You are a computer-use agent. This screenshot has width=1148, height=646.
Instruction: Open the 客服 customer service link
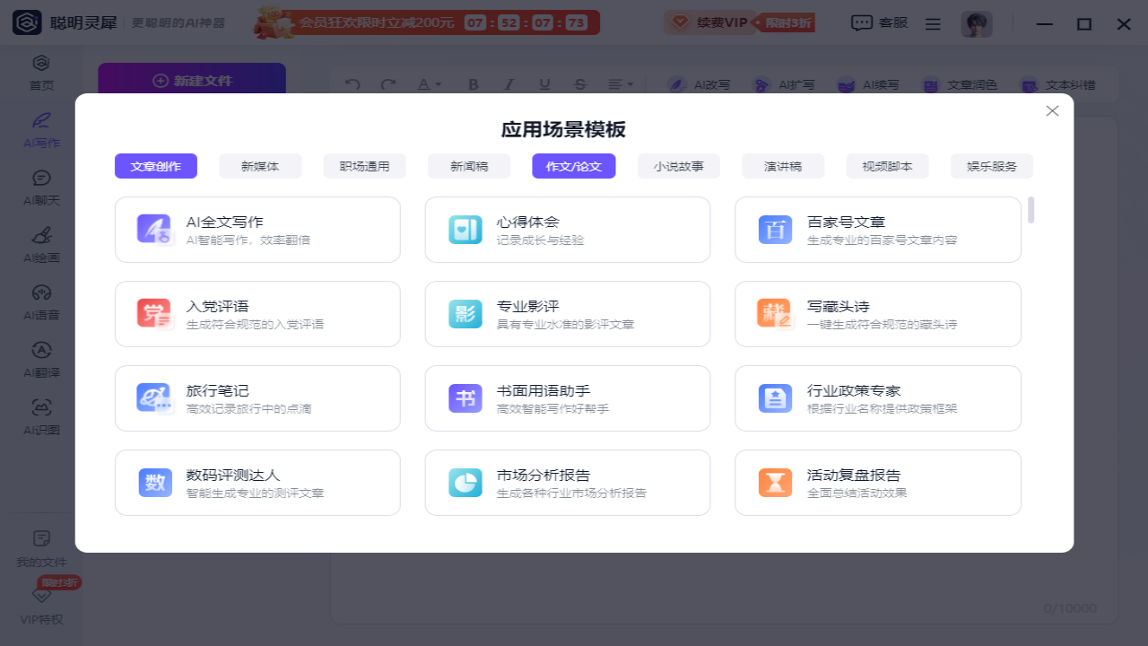(880, 23)
